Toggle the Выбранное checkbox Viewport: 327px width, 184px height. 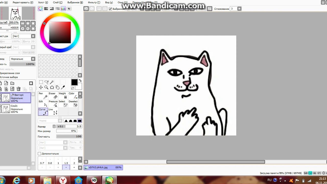pyautogui.click(x=110, y=9)
